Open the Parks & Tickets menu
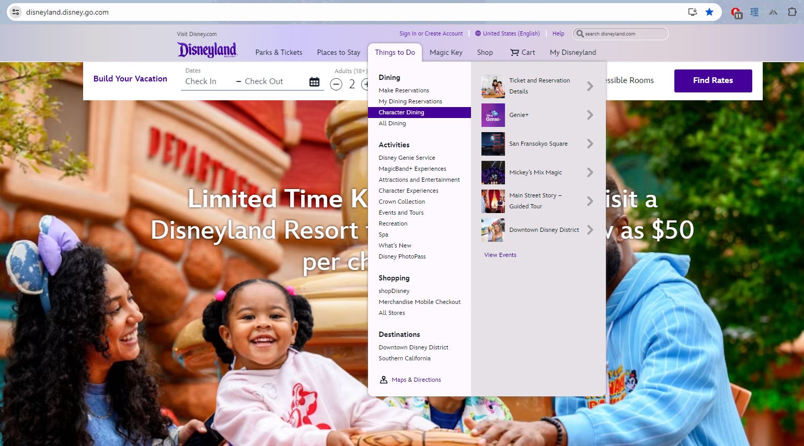Viewport: 804px width, 446px height. [279, 52]
